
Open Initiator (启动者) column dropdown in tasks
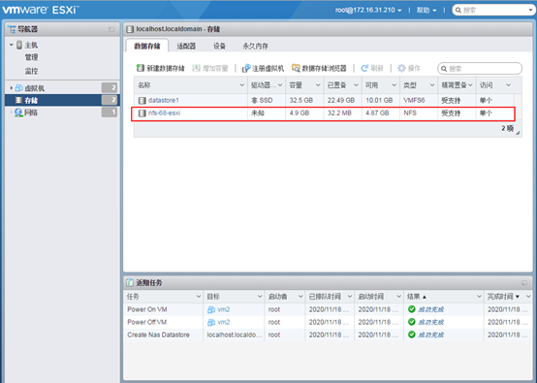pyautogui.click(x=300, y=297)
